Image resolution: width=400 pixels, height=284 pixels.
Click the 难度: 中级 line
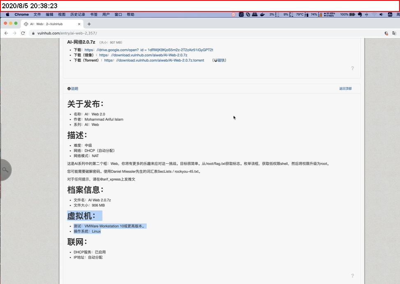click(x=83, y=145)
